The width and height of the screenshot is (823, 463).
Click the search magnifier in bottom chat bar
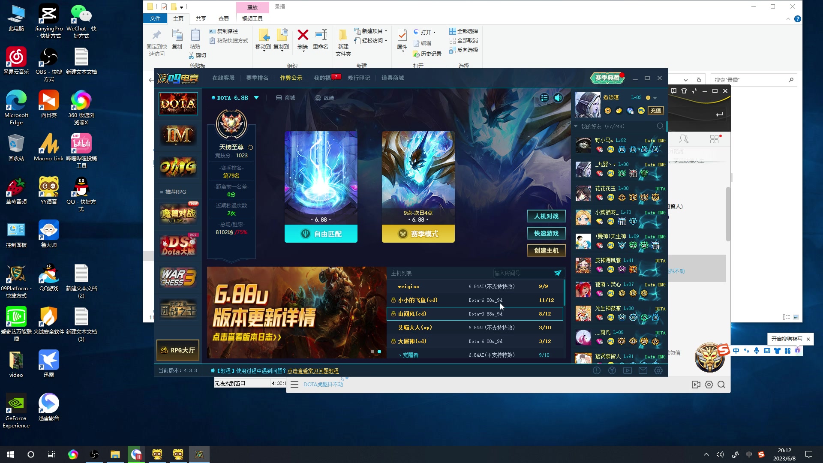[x=721, y=385]
